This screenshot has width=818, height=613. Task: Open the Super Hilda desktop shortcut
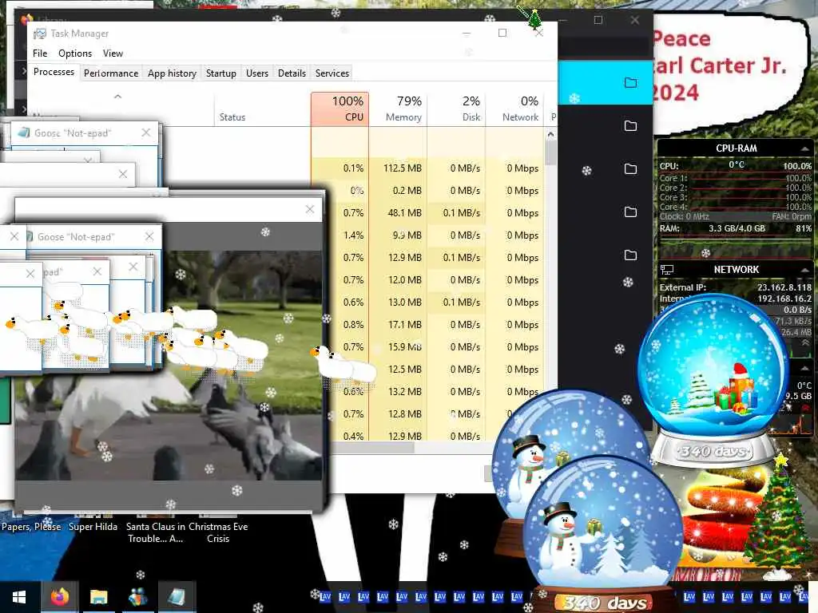(x=93, y=527)
